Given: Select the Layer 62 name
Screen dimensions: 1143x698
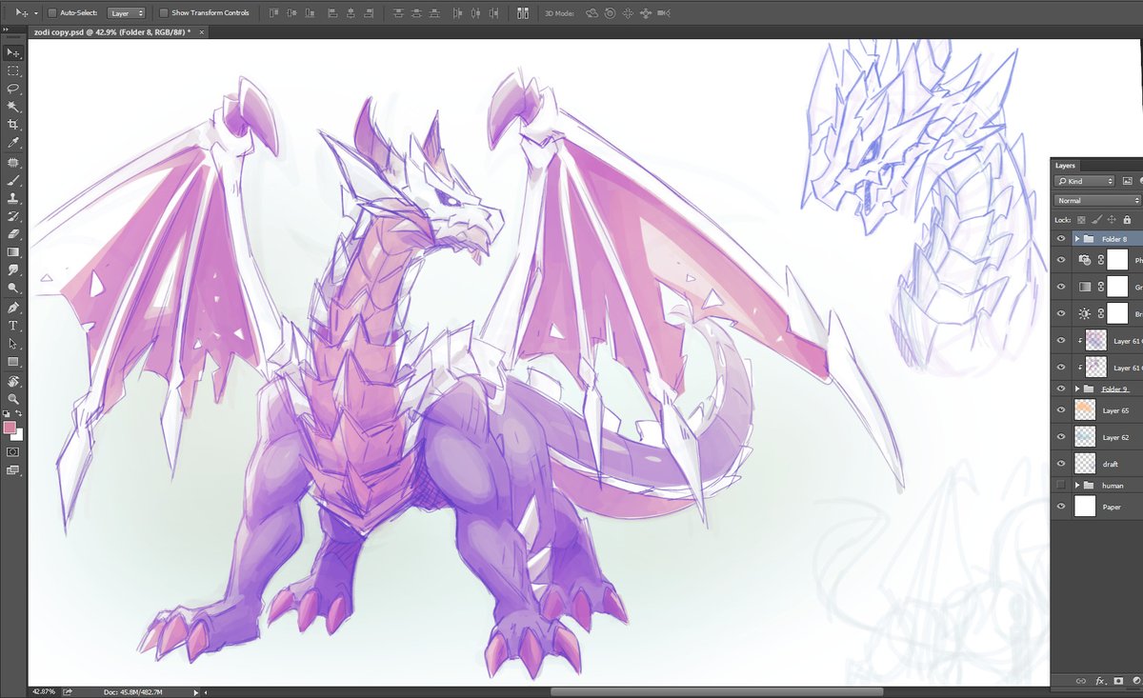Looking at the screenshot, I should 1115,438.
